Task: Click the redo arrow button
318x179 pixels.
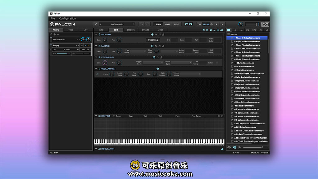Action: tap(147, 24)
